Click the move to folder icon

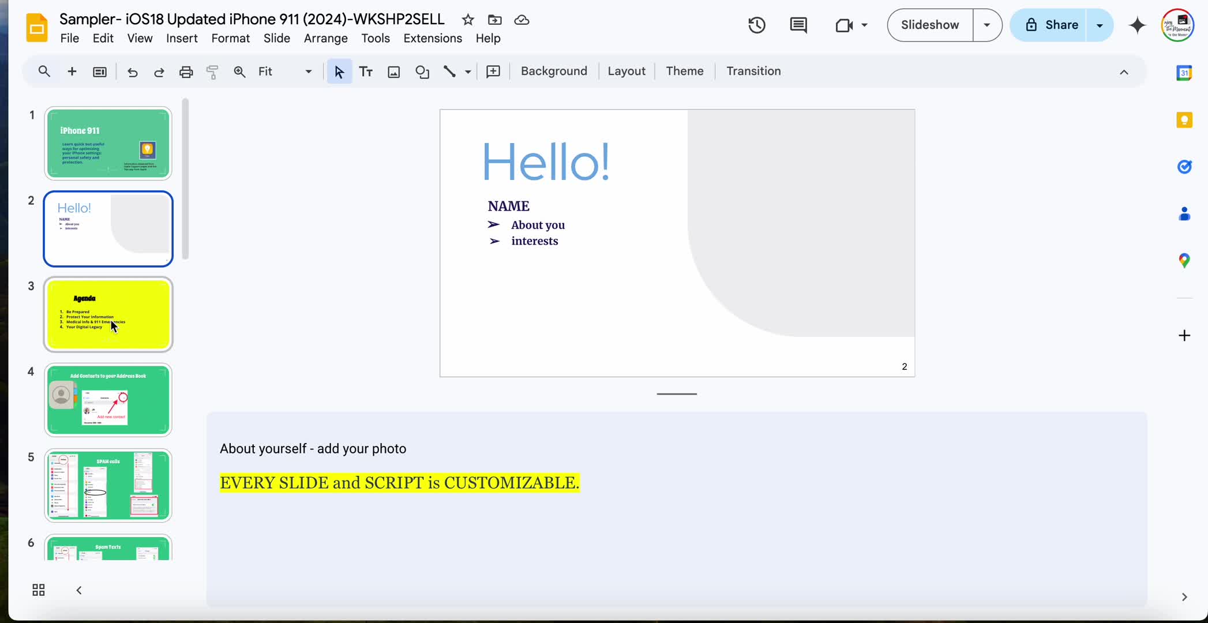pos(494,20)
